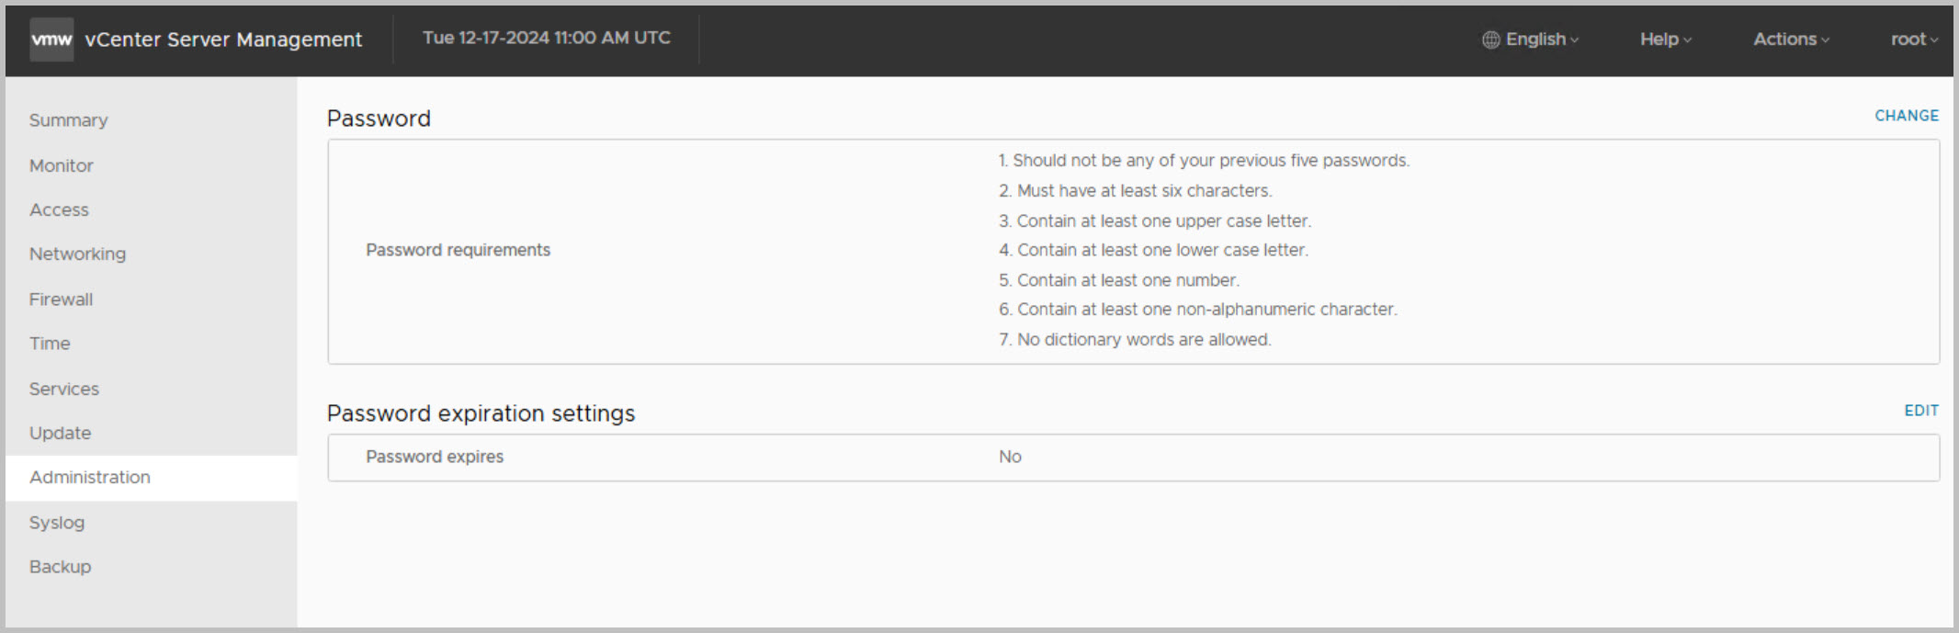The width and height of the screenshot is (1959, 633).
Task: Expand the Help menu
Action: click(1665, 40)
